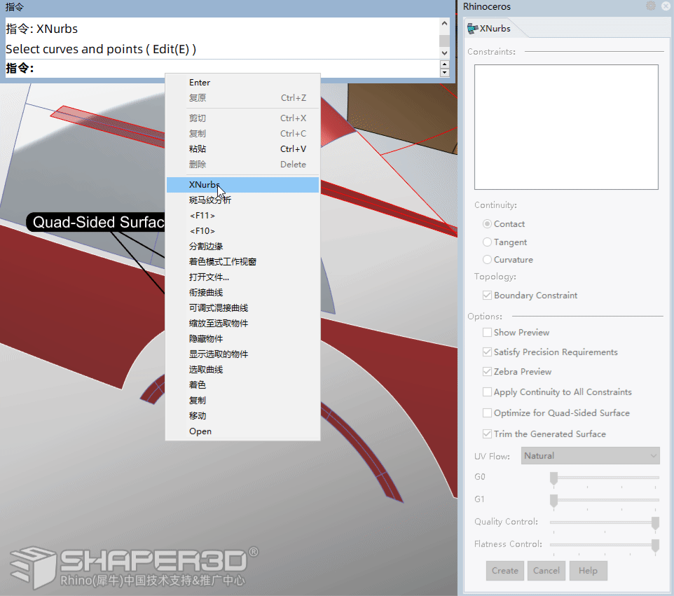
Task: Choose 复制 Ctrl+C in context menu
Action: pyautogui.click(x=243, y=134)
